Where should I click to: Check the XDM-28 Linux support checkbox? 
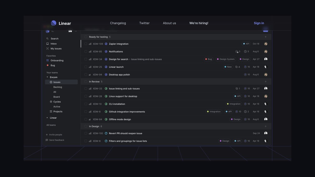(x=86, y=96)
